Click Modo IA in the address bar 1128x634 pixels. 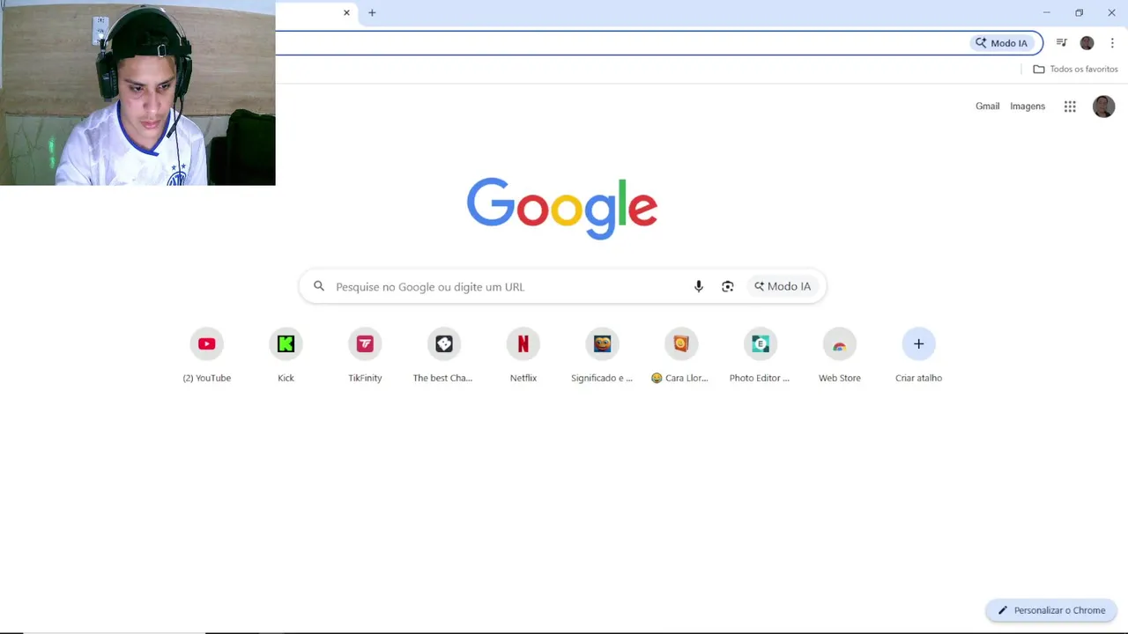(x=1001, y=43)
